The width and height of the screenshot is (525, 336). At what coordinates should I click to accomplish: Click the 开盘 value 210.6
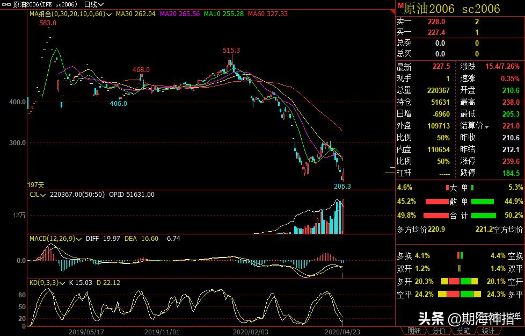[511, 90]
